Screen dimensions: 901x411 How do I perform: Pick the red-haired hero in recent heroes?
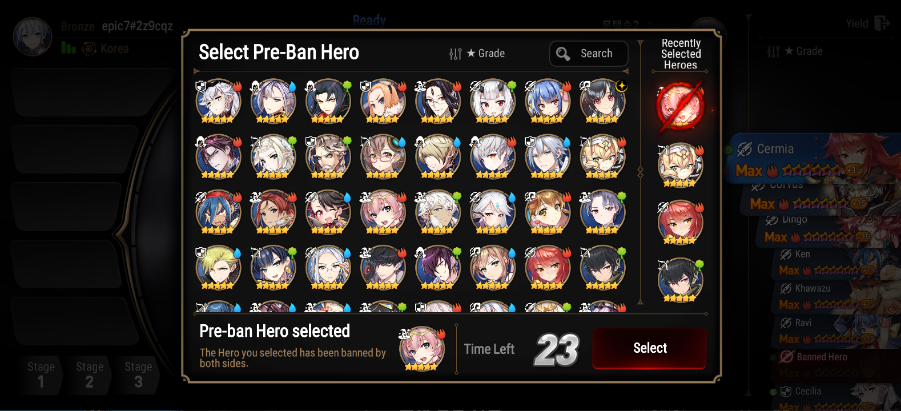pyautogui.click(x=680, y=223)
